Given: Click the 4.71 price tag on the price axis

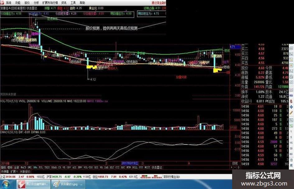Looking at the screenshot, I should pos(235,47).
